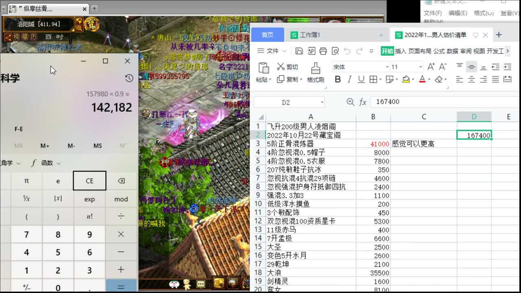Click the Save icon in WPS toolbar
This screenshot has width=521, height=293.
(x=299, y=51)
